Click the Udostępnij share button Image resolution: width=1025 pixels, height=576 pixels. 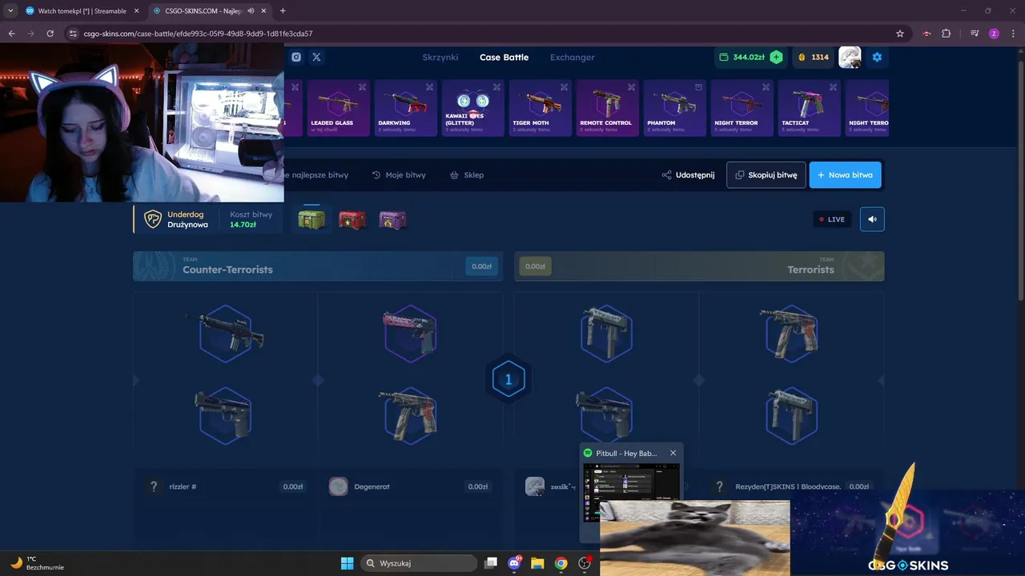[x=688, y=175]
